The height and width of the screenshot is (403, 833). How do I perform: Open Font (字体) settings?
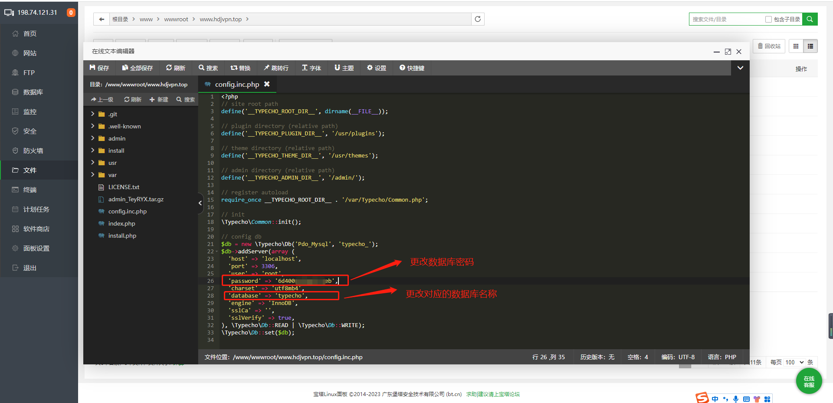(x=312, y=68)
